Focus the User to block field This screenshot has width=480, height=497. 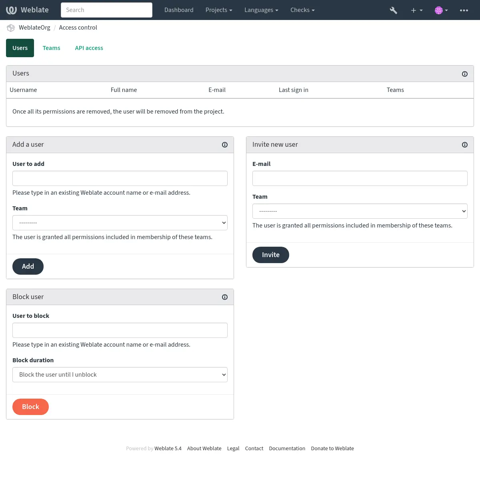coord(120,330)
